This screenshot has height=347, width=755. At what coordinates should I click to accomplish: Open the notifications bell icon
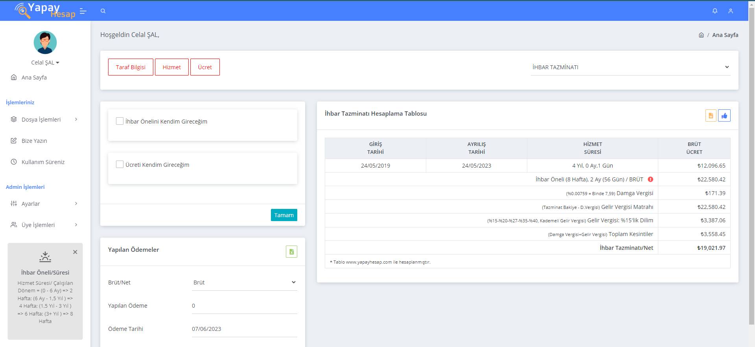(x=715, y=11)
